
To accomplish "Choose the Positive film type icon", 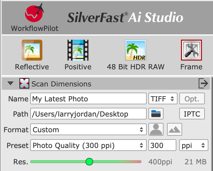I will [x=78, y=50].
